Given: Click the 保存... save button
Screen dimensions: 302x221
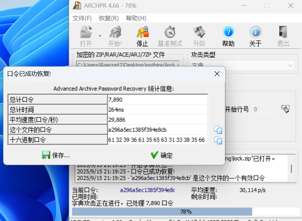Looking at the screenshot, I should coord(56,155).
